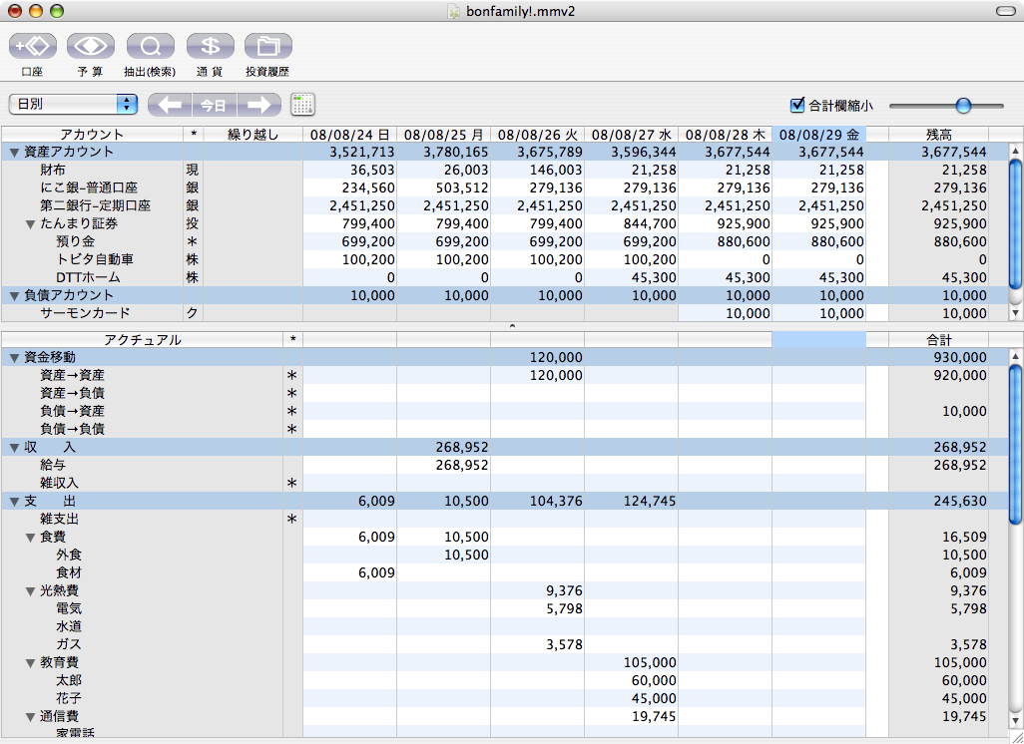Click the 合計 total column header

click(x=938, y=340)
